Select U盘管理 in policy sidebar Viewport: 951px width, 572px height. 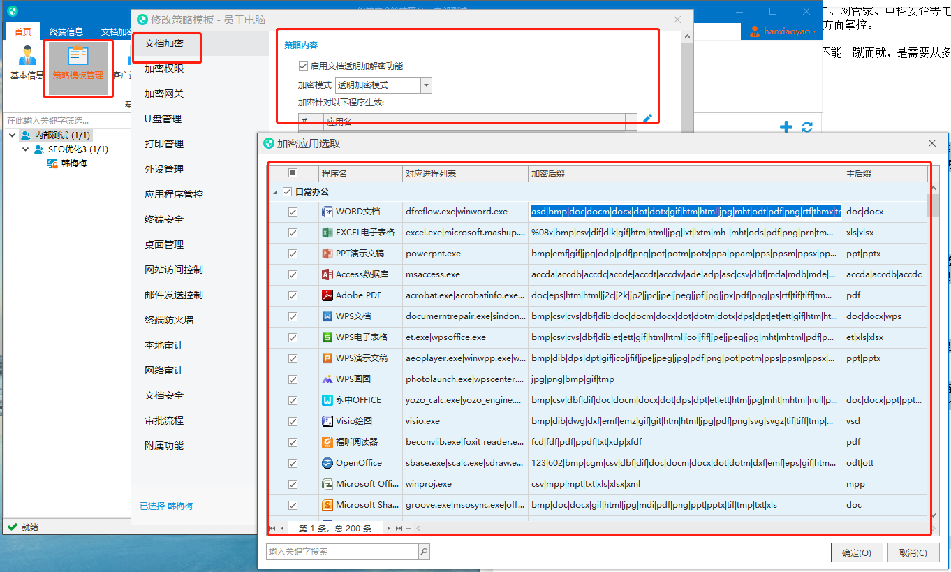(x=163, y=119)
